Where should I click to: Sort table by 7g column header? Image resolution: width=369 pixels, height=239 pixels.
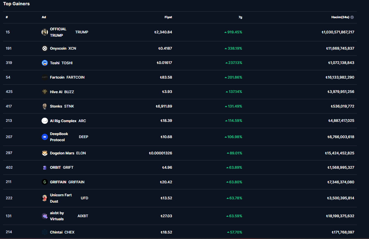click(x=240, y=17)
